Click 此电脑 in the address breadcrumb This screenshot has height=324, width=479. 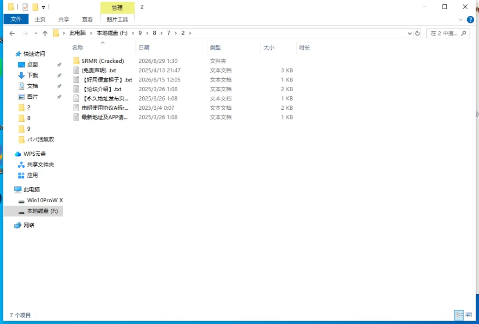tap(77, 33)
